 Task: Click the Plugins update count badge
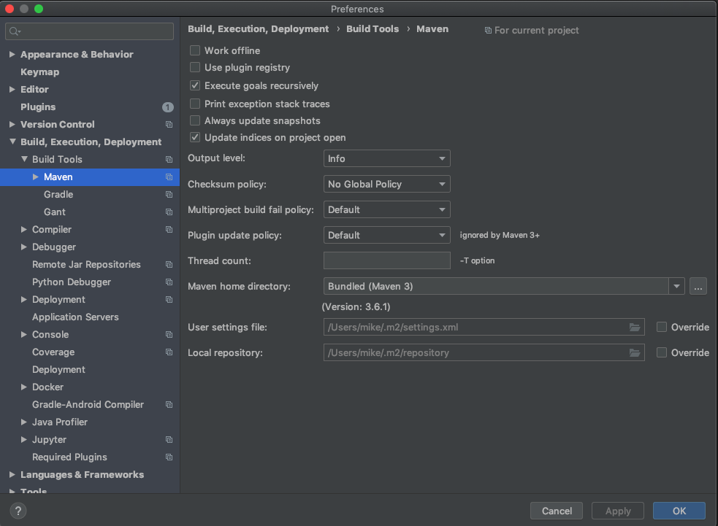click(168, 107)
